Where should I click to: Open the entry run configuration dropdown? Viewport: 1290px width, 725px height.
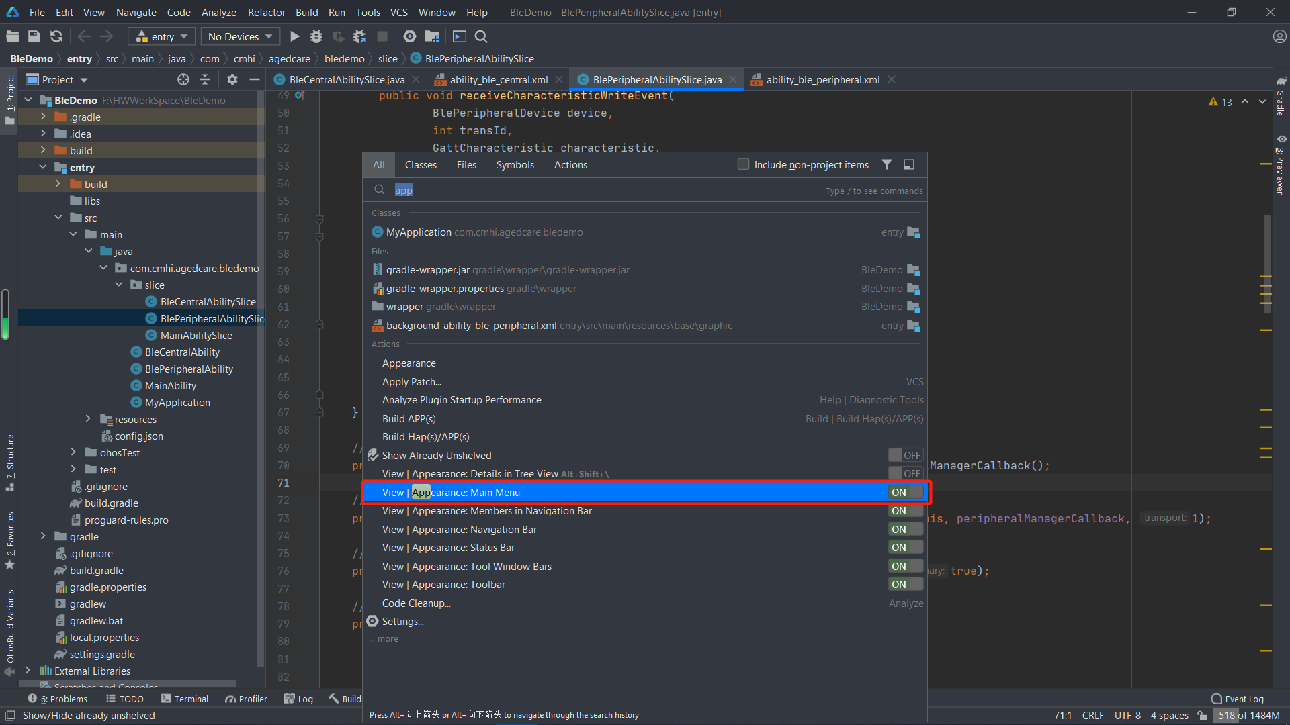[161, 36]
